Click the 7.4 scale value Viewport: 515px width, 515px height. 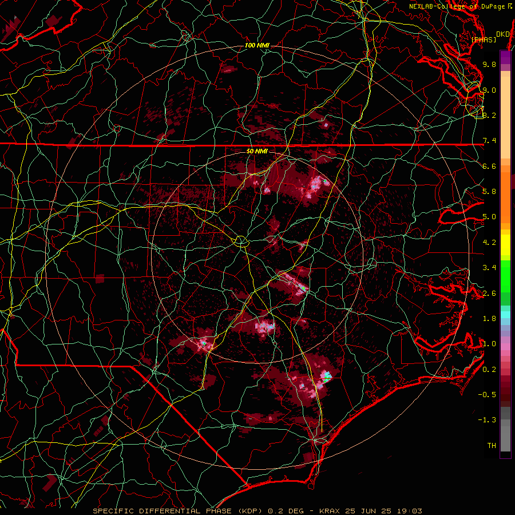(489, 141)
